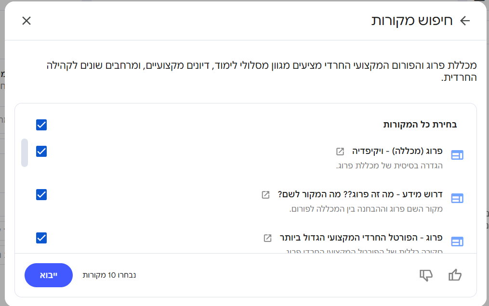
Task: Click the ייבוא import button
Action: (48, 275)
